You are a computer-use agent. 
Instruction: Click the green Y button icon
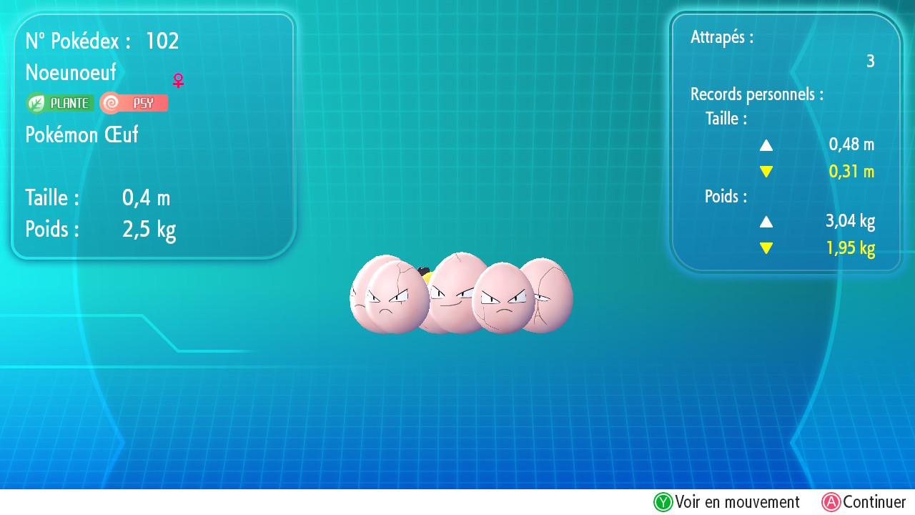[x=663, y=502]
